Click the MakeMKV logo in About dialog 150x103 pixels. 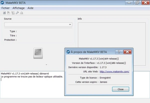[x=68, y=52]
